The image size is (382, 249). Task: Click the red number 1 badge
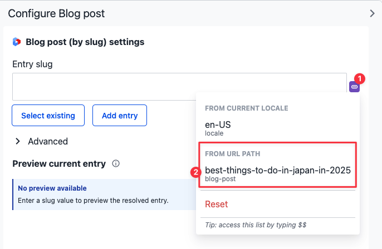tap(360, 78)
